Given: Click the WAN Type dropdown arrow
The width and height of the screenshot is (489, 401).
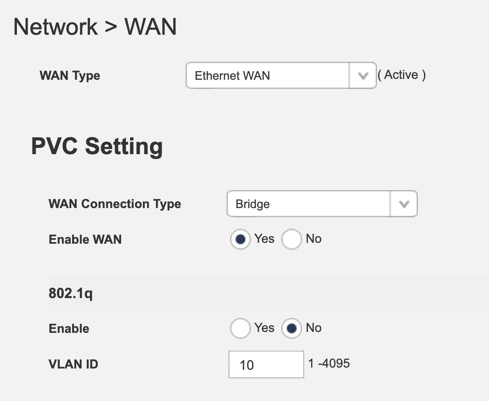Looking at the screenshot, I should point(363,75).
